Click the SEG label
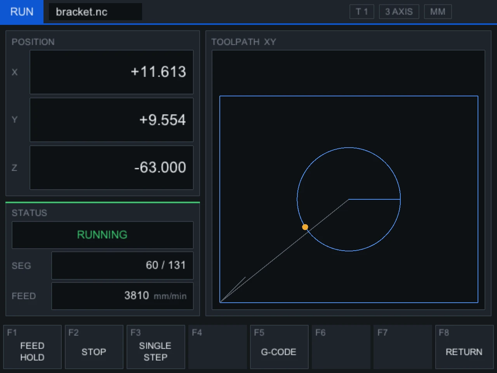The height and width of the screenshot is (373, 497). click(x=21, y=266)
